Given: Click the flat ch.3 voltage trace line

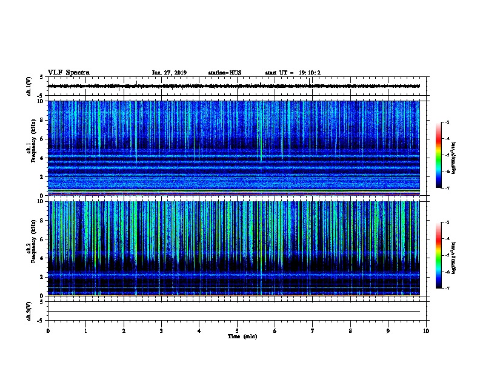Looking at the screenshot, I should [x=234, y=312].
